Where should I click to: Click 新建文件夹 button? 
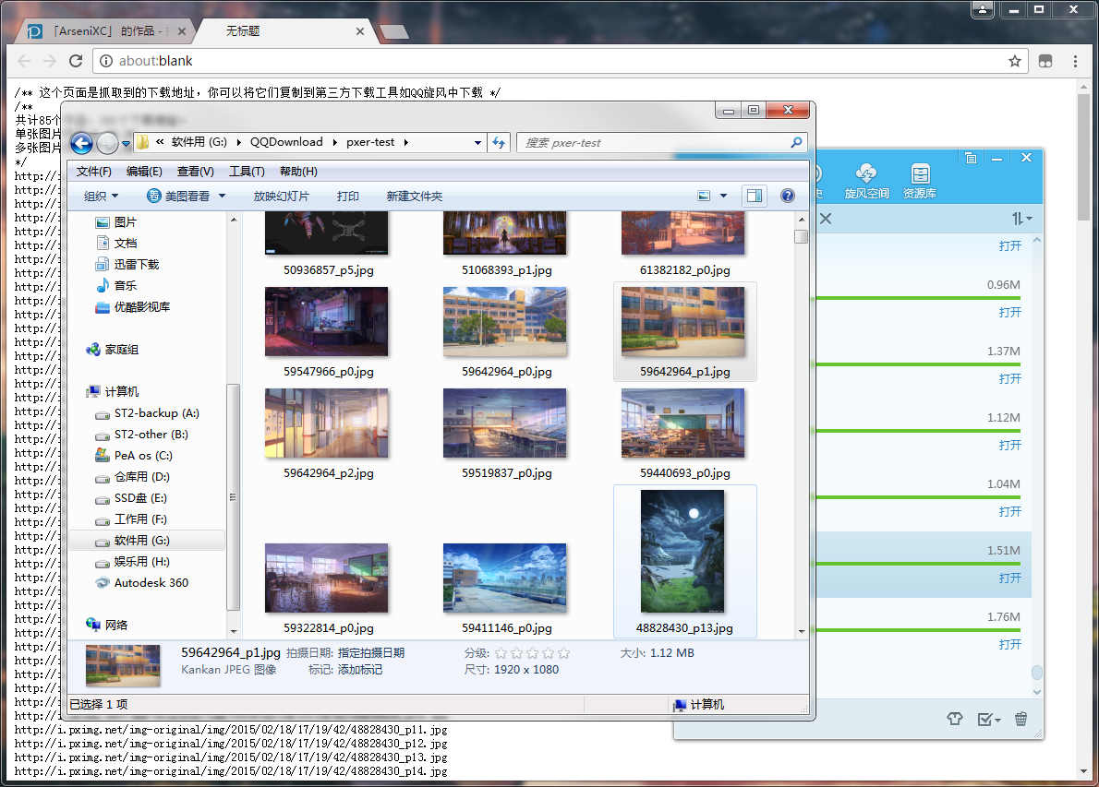415,196
